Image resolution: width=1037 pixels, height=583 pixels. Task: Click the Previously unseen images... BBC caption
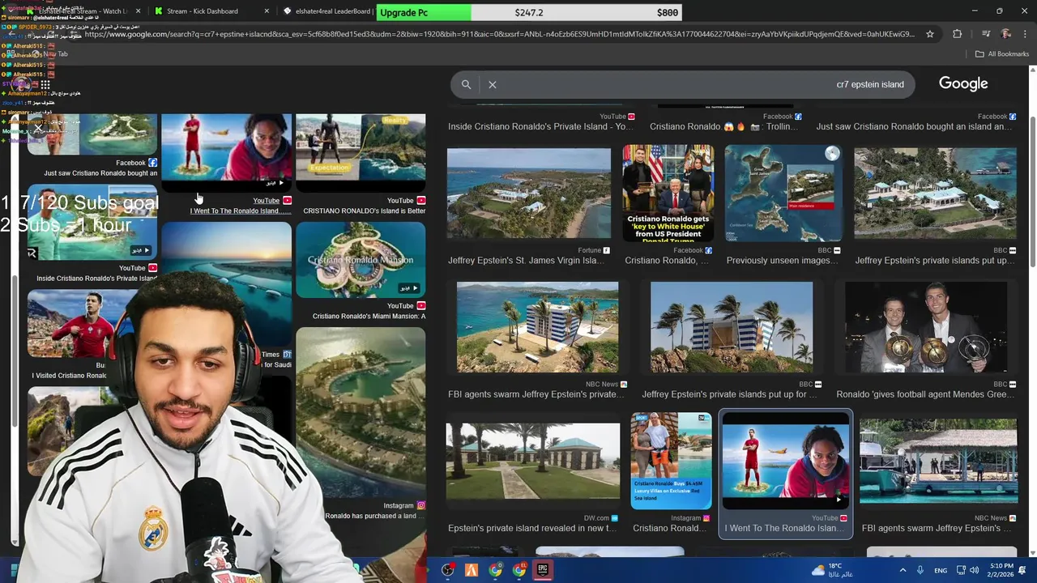pyautogui.click(x=783, y=261)
